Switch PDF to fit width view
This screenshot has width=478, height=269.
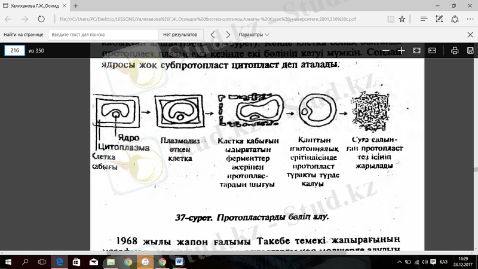click(432, 50)
